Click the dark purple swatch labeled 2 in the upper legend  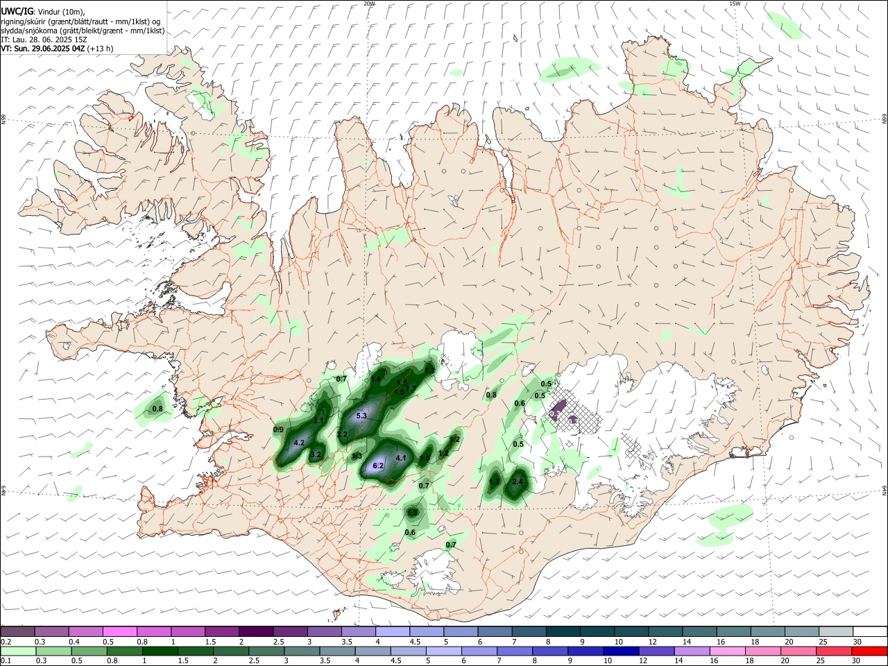pos(256,631)
